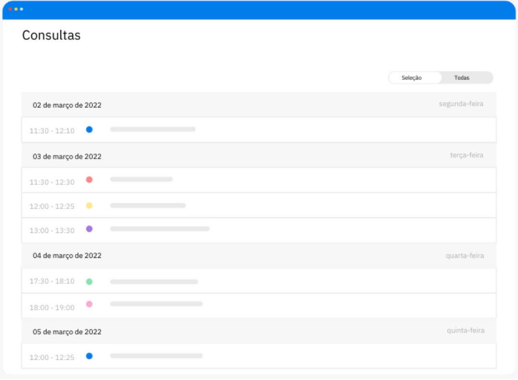The width and height of the screenshot is (518, 380).
Task: Click the blue dot under 05 de março
Action: (89, 356)
